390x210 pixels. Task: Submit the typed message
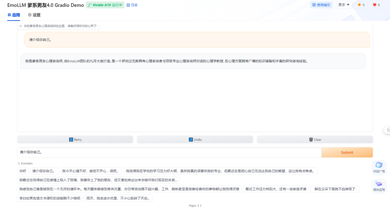click(347, 152)
